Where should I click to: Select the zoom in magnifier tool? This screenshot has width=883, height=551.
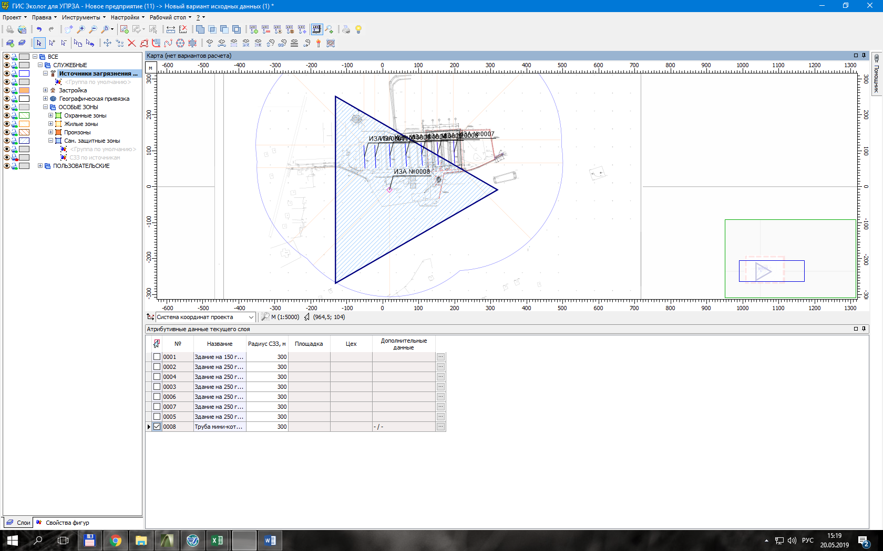pos(81,29)
